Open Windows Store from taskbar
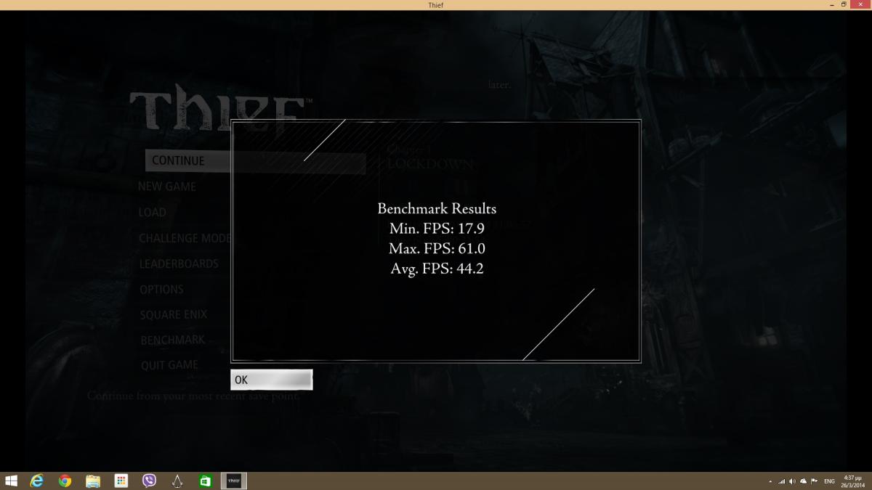Viewport: 872px width, 490px height. [x=206, y=481]
